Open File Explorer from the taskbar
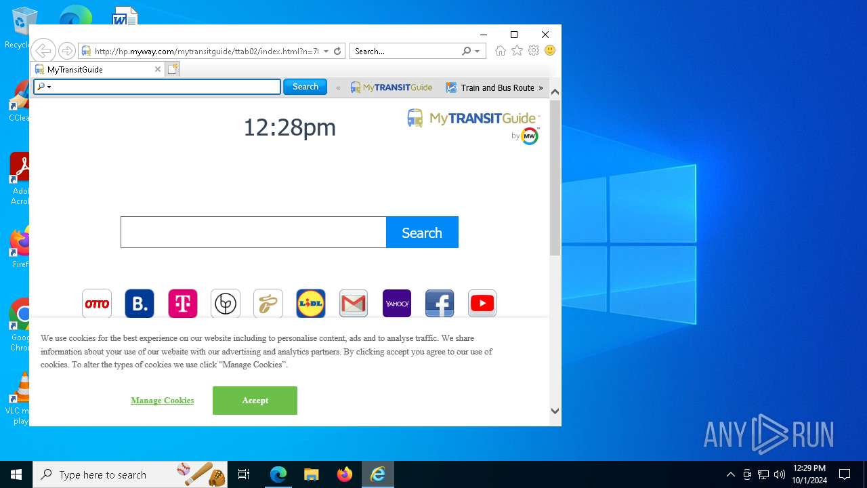The height and width of the screenshot is (488, 867). pyautogui.click(x=312, y=474)
